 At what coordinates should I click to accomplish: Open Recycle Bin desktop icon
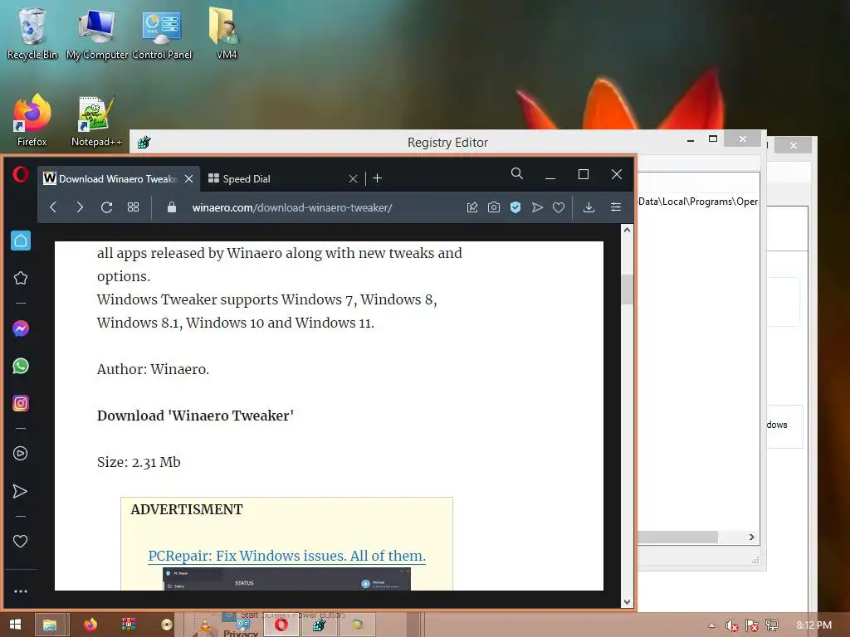[32, 32]
